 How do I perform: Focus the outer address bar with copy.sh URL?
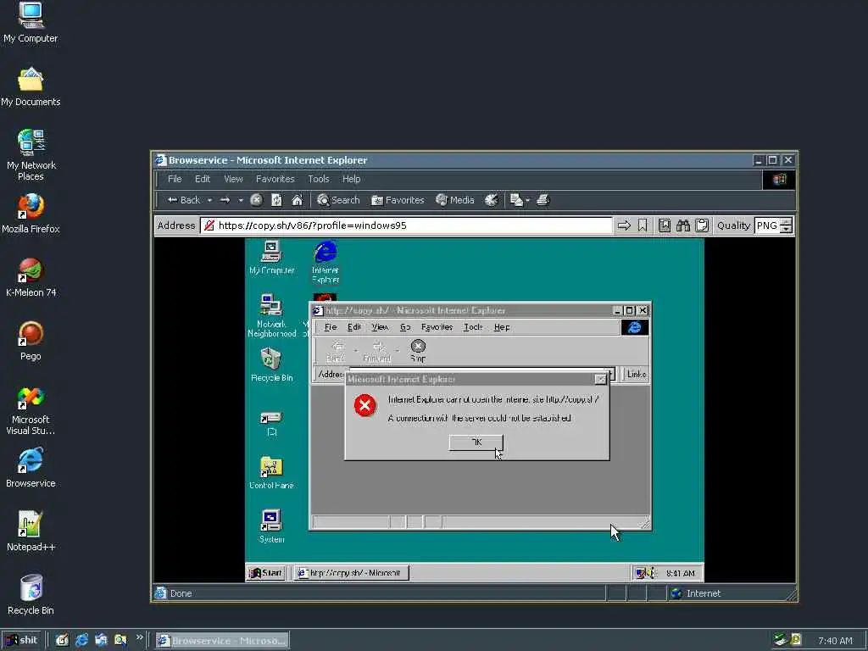click(408, 225)
